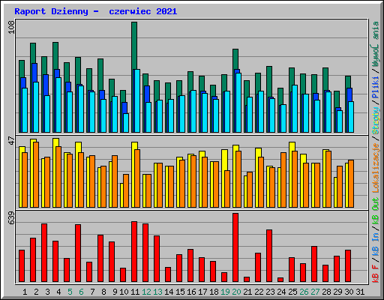Select day 2 on the x-axis
This screenshot has height=300, width=384.
(36, 292)
